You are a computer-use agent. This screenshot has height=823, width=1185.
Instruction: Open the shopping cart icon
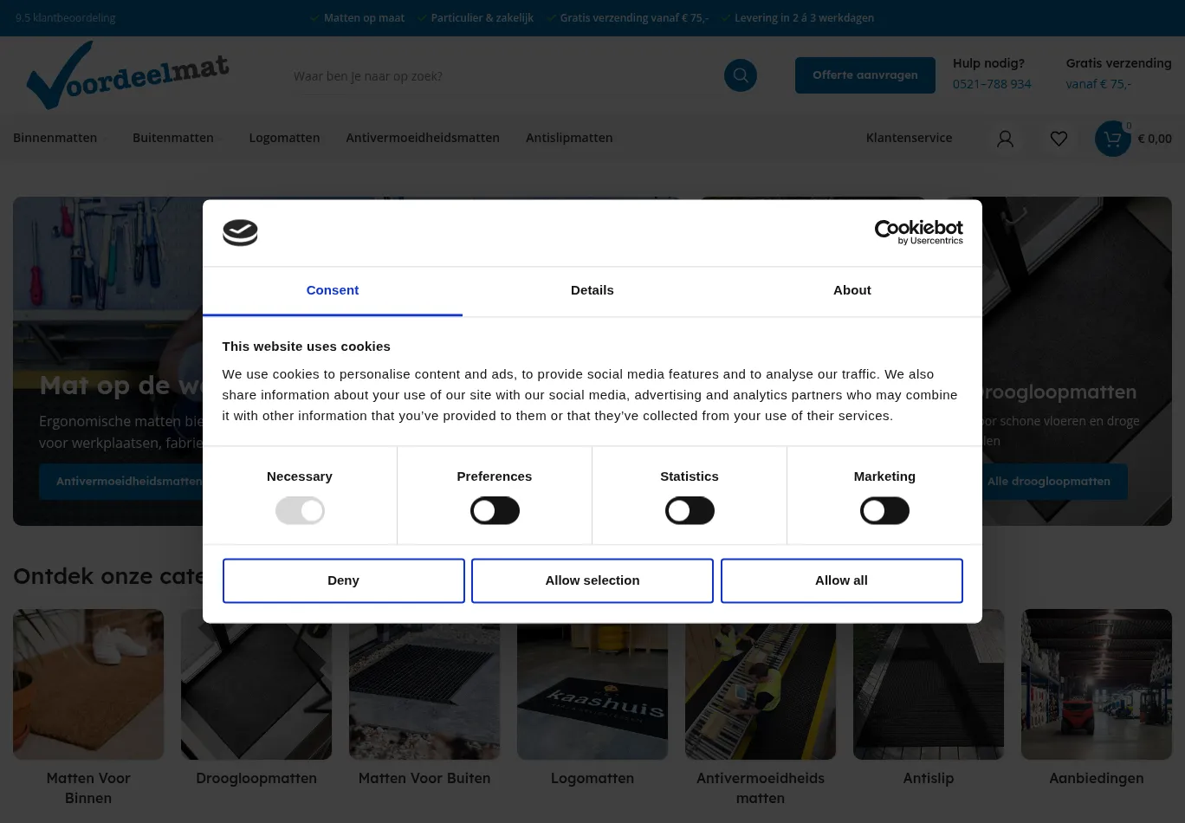tap(1113, 139)
